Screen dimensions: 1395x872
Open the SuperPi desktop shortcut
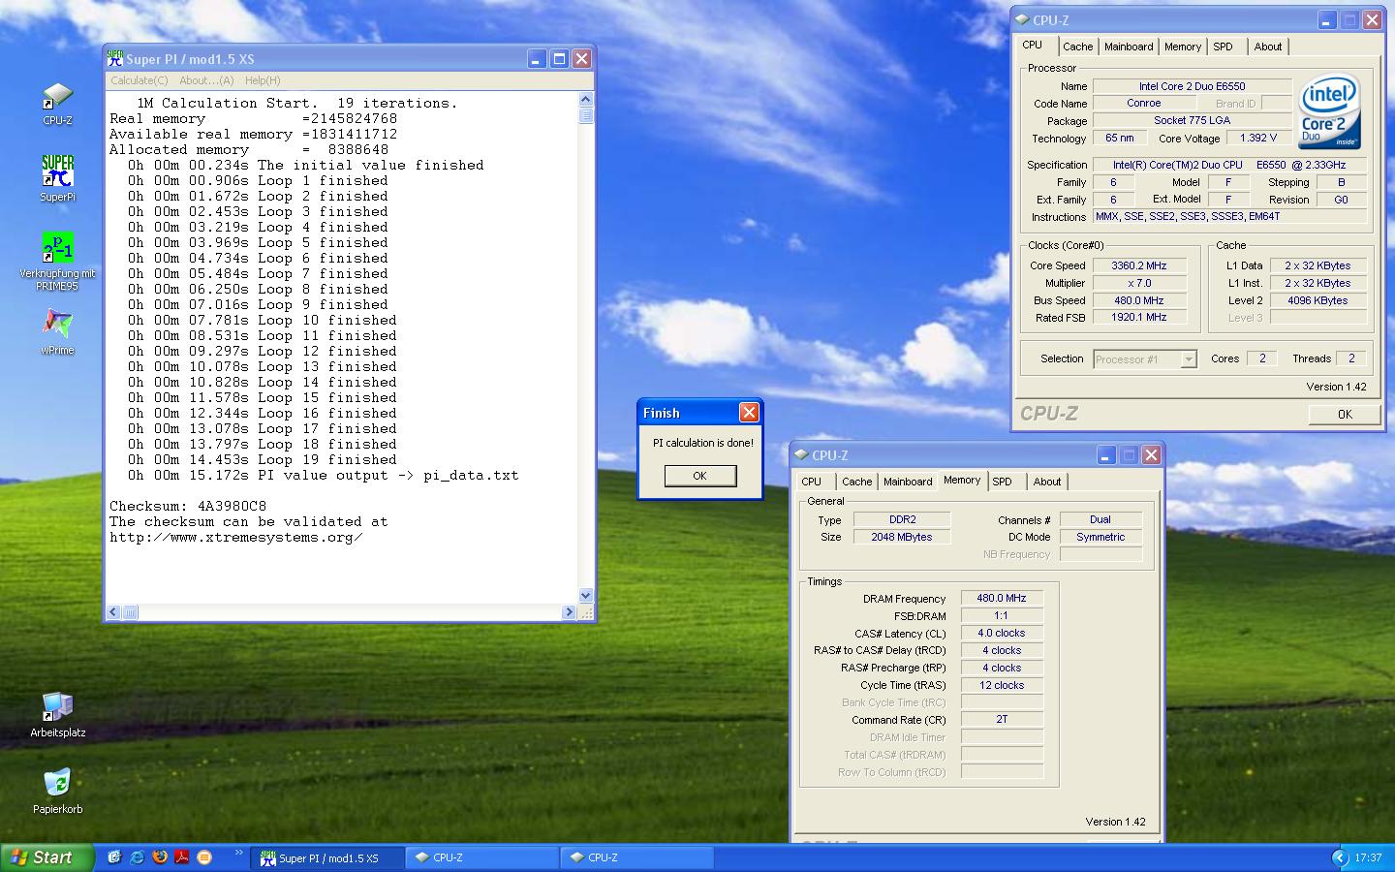57,171
